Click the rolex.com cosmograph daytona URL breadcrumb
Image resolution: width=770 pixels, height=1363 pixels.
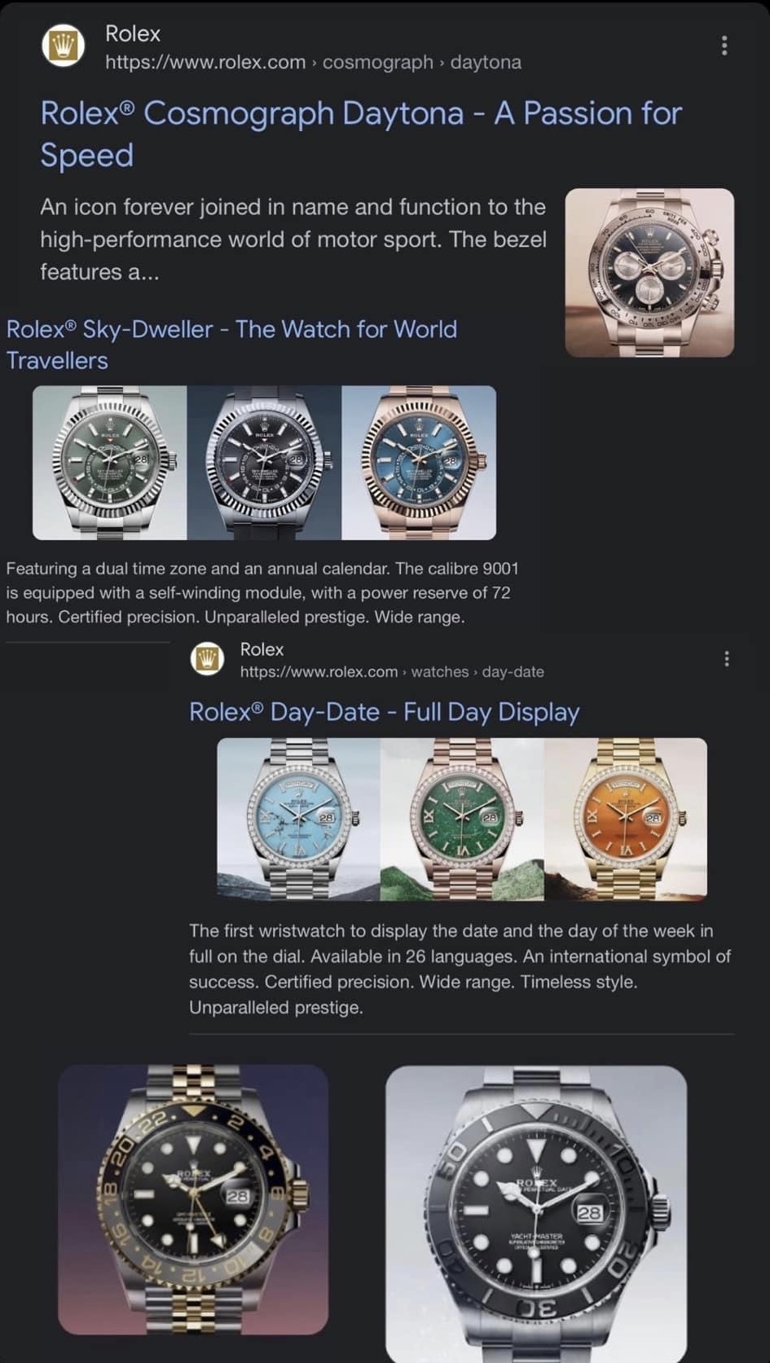point(313,63)
